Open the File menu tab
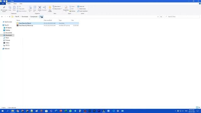This screenshot has height=113, width=201. (x=3, y=4)
